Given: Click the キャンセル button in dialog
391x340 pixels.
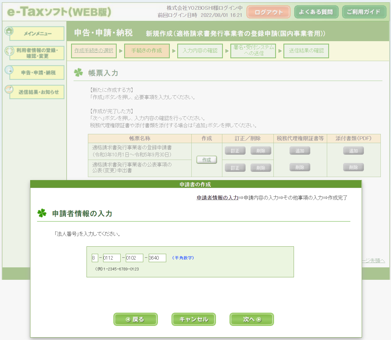Looking at the screenshot, I should 194,319.
